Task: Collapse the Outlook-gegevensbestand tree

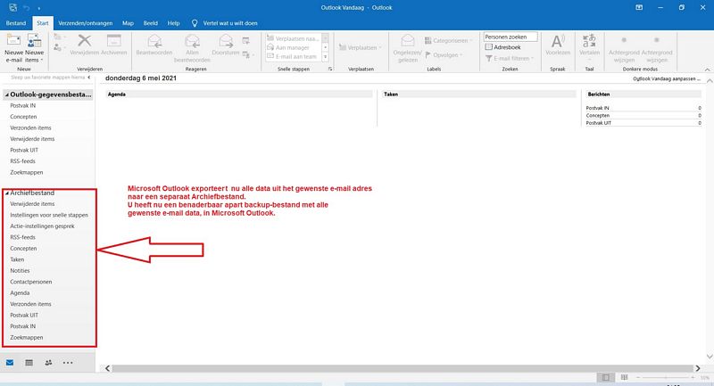Action: coord(7,95)
